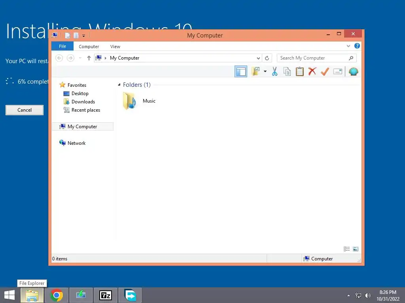
Task: Refresh the My Computer view
Action: 267,58
